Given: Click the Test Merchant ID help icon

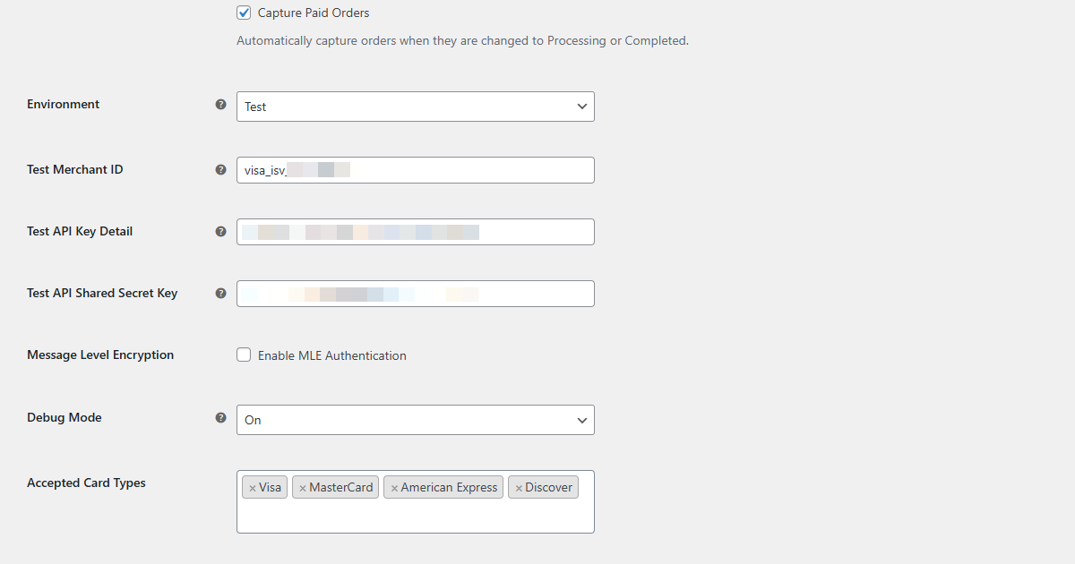Looking at the screenshot, I should 220,169.
